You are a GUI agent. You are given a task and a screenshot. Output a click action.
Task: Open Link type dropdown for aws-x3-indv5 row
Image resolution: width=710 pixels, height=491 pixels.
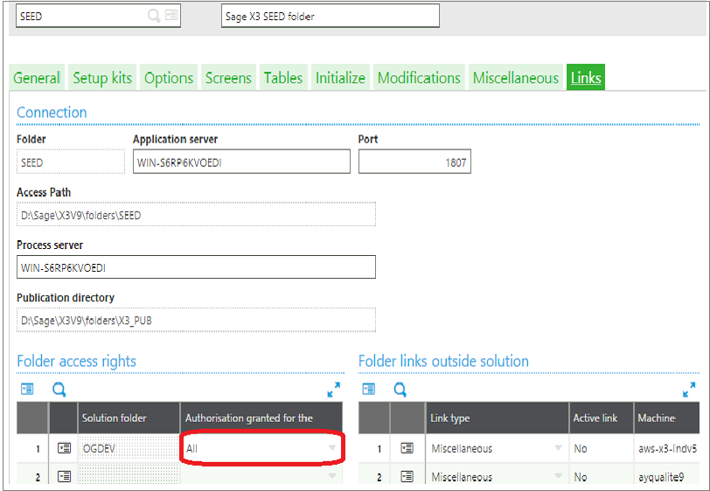tap(558, 448)
